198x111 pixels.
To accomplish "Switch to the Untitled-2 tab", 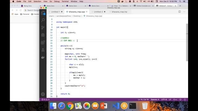I will (x=98, y=12).
